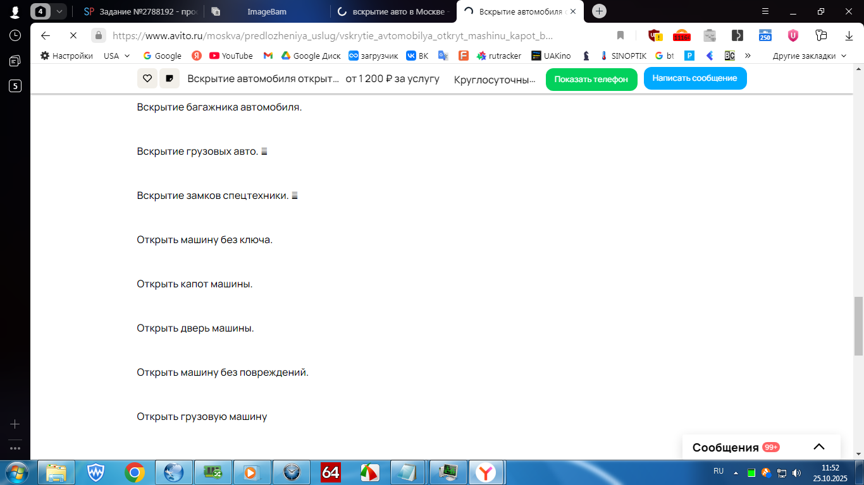Open Gmail bookmark icon
Viewport: 864px width, 485px height.
pos(268,56)
